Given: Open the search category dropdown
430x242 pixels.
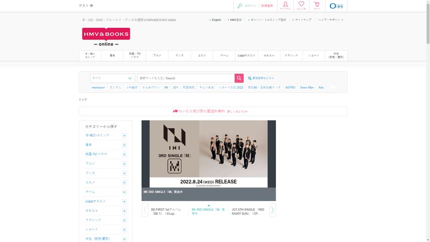Looking at the screenshot, I should 112,78.
